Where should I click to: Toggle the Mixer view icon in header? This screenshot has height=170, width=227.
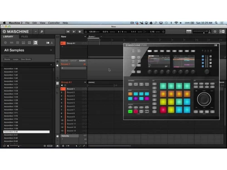[189, 32]
